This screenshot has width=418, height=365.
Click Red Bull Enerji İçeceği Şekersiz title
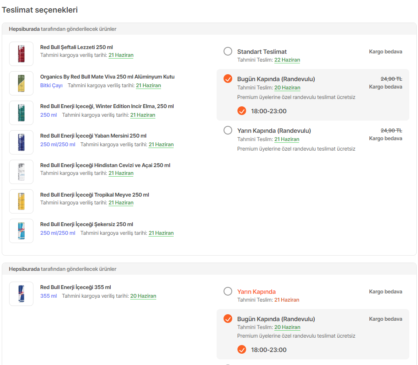86,224
